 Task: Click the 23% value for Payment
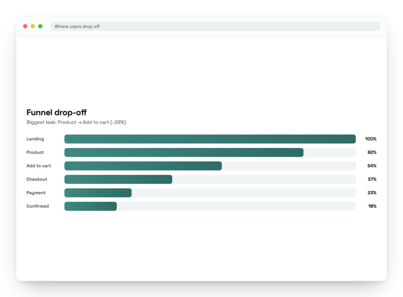pyautogui.click(x=372, y=193)
